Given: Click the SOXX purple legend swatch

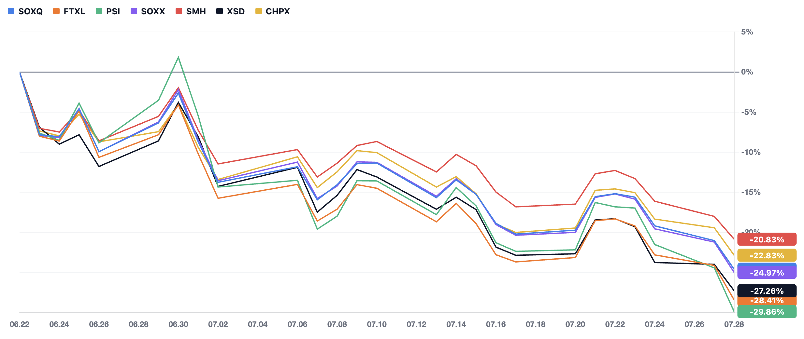Looking at the screenshot, I should [x=134, y=11].
